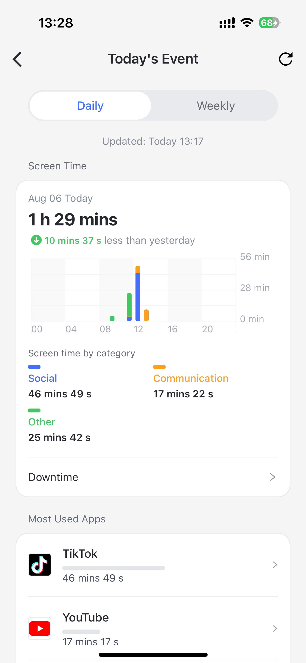306x663 pixels.
Task: Tap the green down-arrow comparison icon
Action: pos(36,240)
